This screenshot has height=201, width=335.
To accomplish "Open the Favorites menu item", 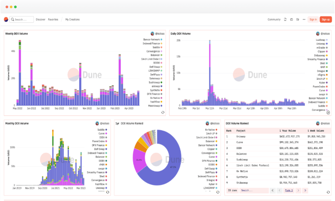I will tap(53, 19).
